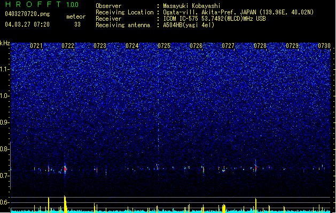Click the 1.1 kHz axis label
The width and height of the screenshot is (336, 213).
4,69
